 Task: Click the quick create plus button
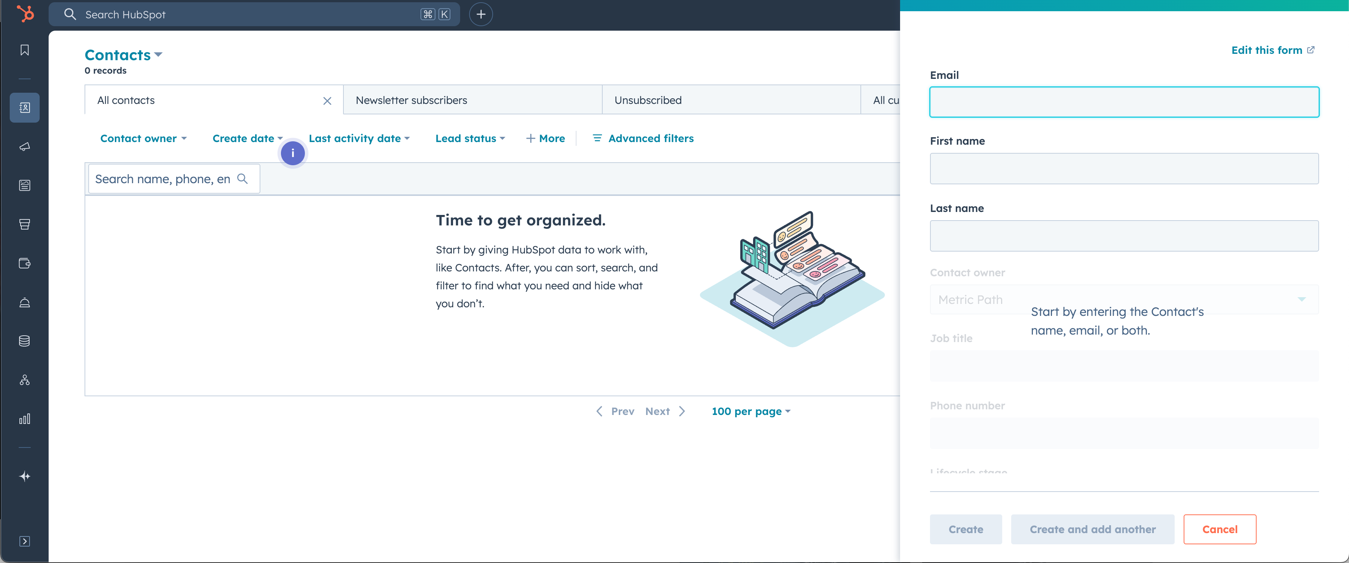[481, 14]
